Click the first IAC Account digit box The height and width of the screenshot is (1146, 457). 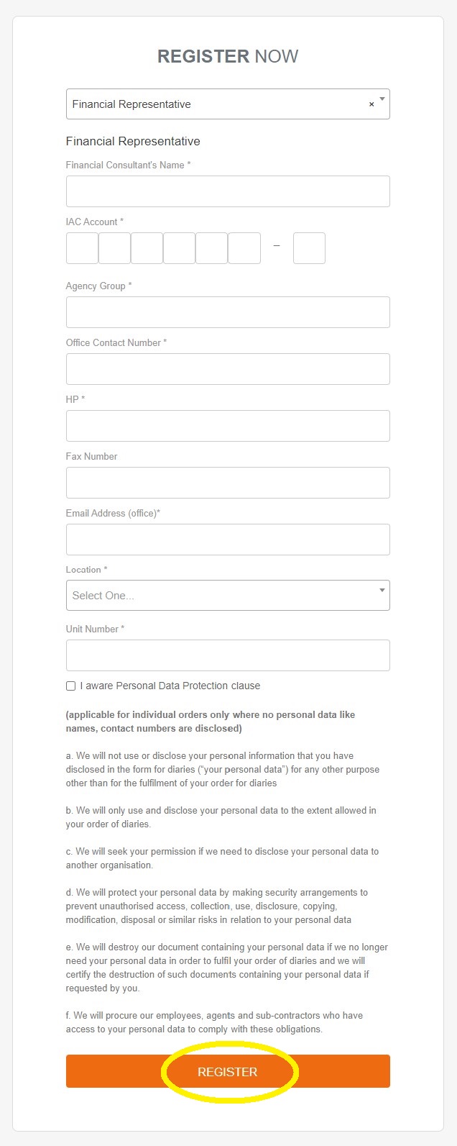[x=82, y=248]
